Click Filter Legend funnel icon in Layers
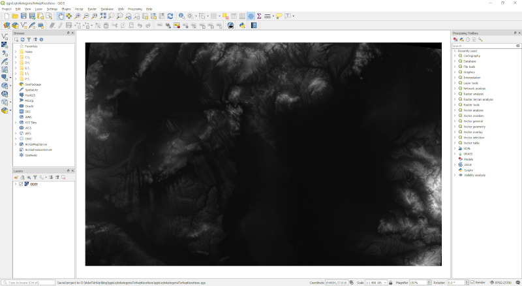522x286 pixels. (35, 178)
